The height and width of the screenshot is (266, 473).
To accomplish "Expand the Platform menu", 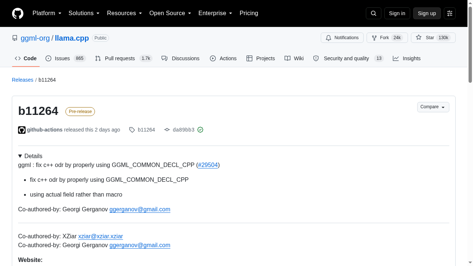I will click(47, 13).
